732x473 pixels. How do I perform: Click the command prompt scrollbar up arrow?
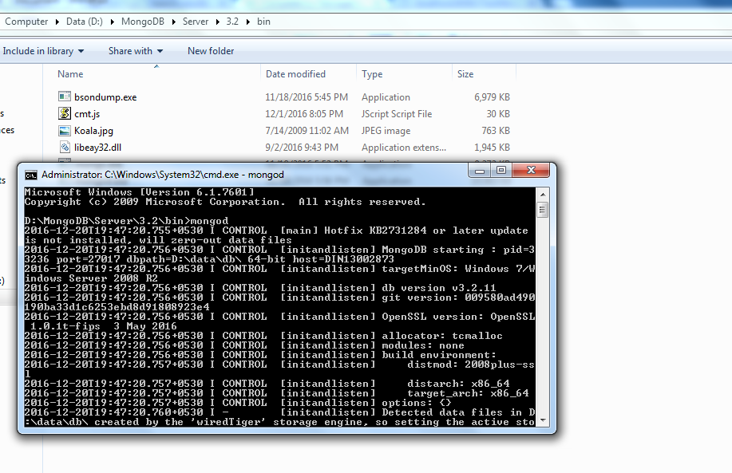click(543, 194)
